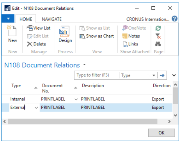181x143 pixels.
Task: Click the vertical scrollbar thumb
Action: click(x=176, y=96)
